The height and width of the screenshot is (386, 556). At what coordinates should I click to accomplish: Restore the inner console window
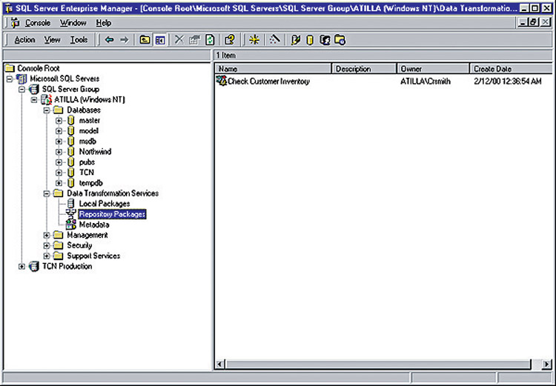pos(534,22)
